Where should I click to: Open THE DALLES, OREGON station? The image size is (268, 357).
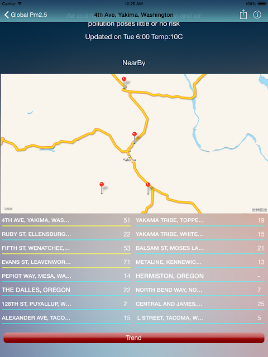point(66,290)
